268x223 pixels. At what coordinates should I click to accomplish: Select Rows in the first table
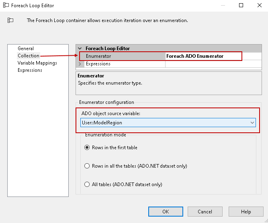click(x=87, y=148)
